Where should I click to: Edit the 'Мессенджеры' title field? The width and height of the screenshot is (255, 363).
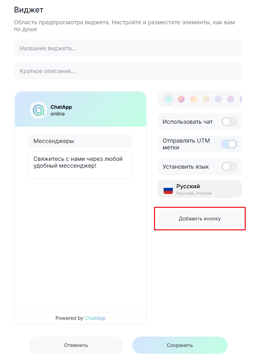click(80, 141)
